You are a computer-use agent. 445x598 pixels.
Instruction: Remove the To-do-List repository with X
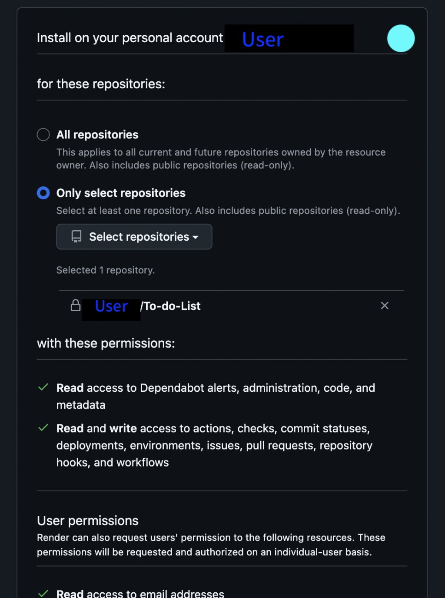click(x=385, y=306)
